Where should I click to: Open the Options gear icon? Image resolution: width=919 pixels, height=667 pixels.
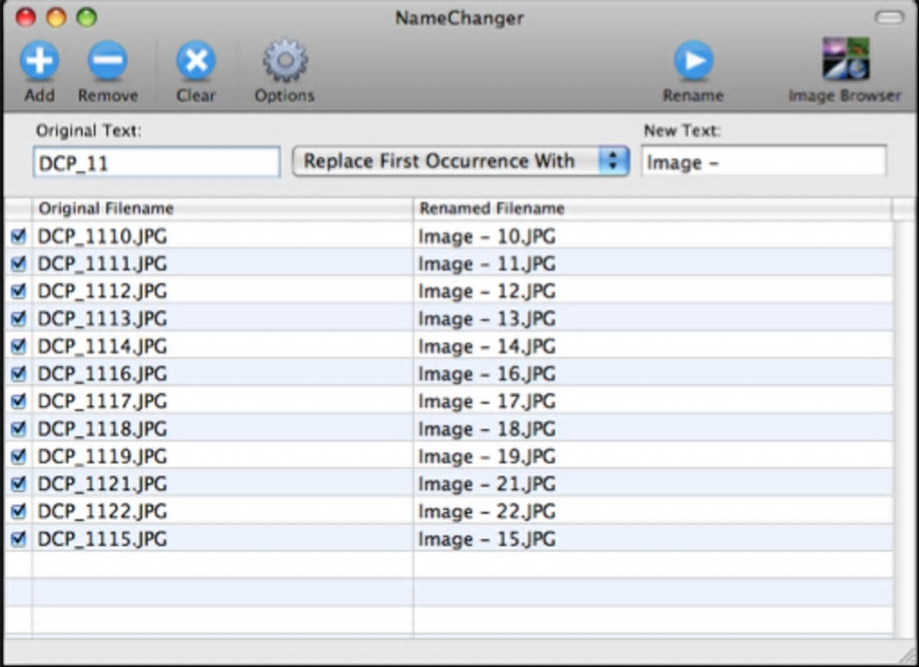point(284,62)
